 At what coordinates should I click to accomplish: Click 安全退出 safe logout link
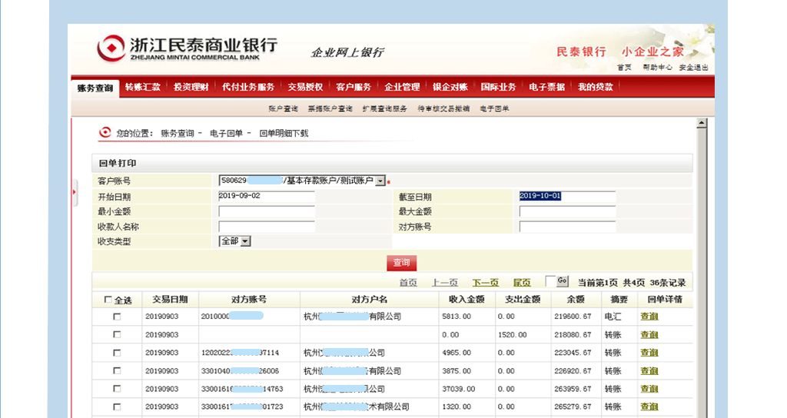[x=694, y=68]
